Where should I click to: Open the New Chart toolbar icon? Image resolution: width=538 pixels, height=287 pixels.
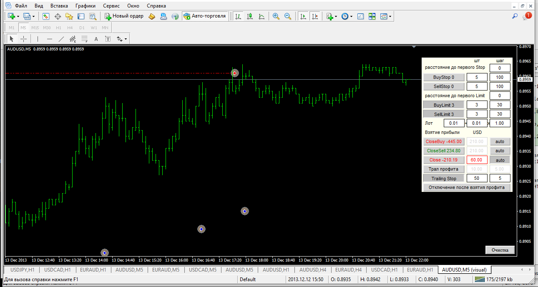(11, 16)
